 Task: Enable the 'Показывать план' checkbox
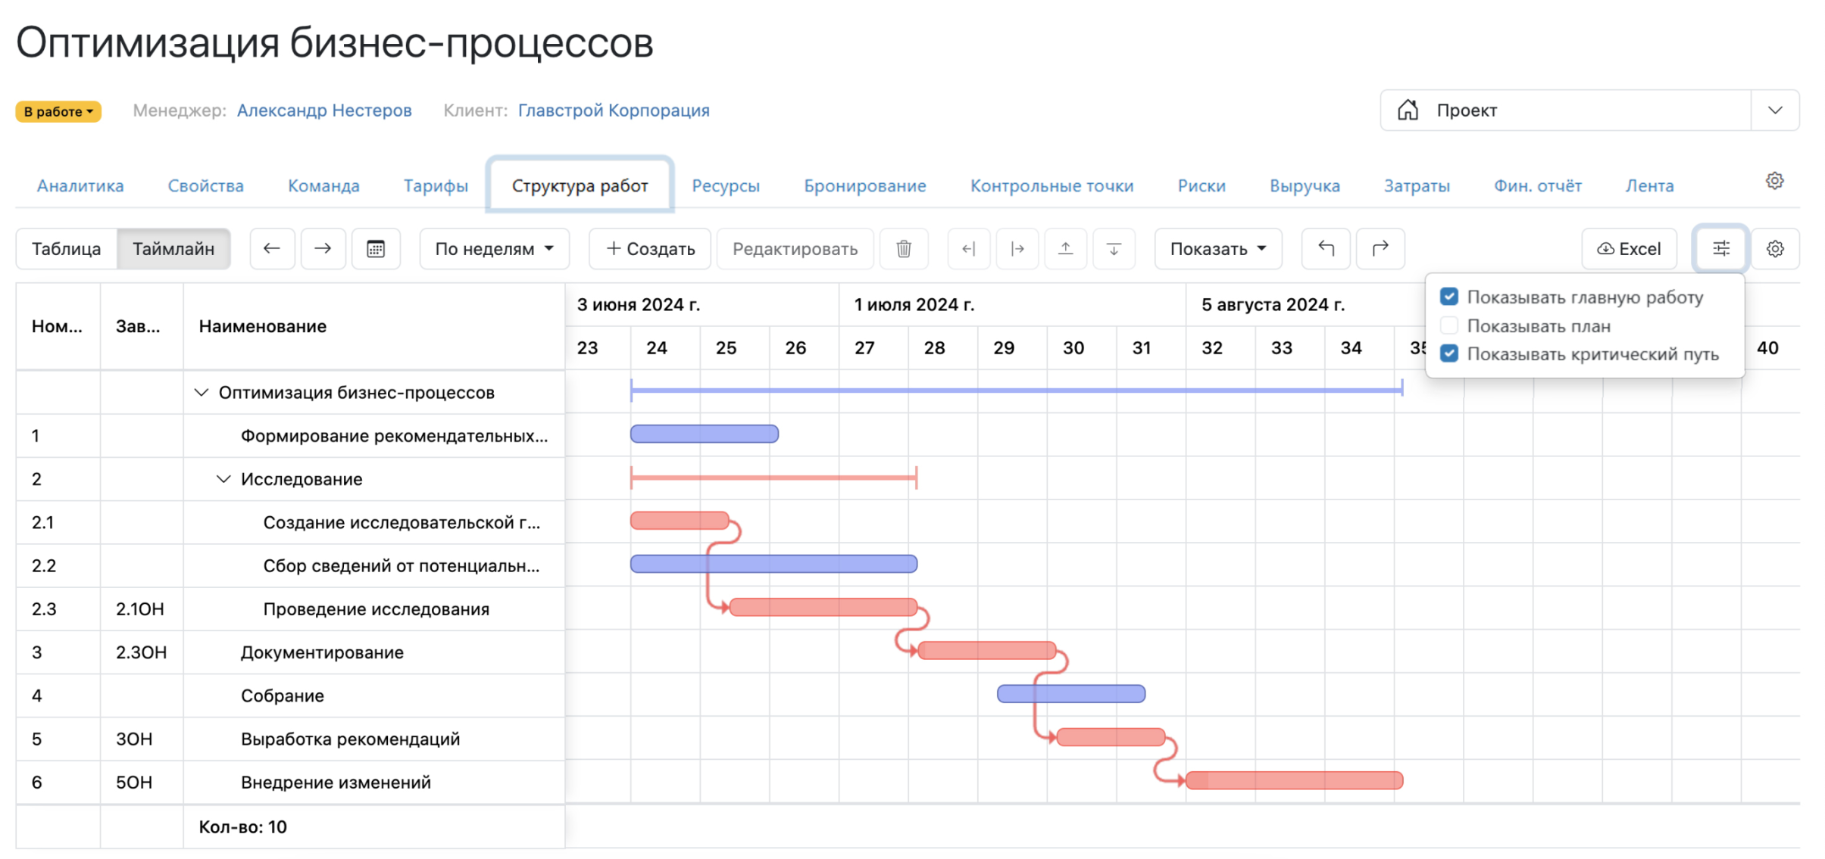(1449, 325)
